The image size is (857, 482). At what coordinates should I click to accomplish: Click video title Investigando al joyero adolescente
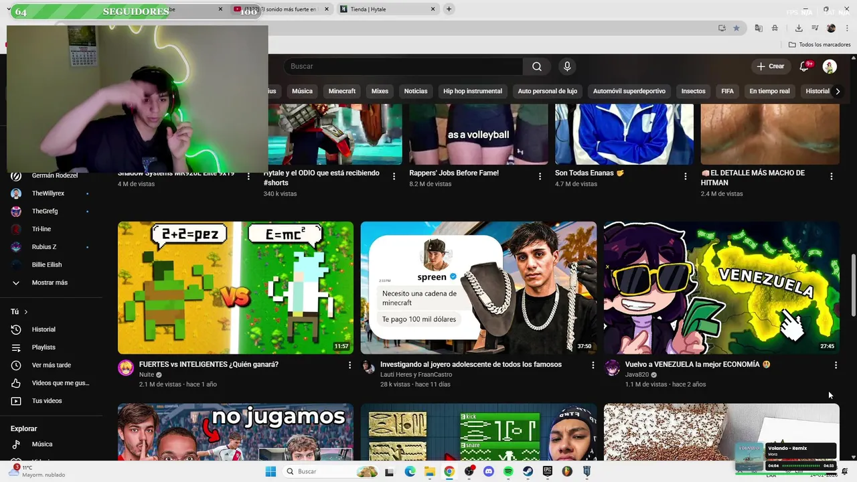coord(471,364)
